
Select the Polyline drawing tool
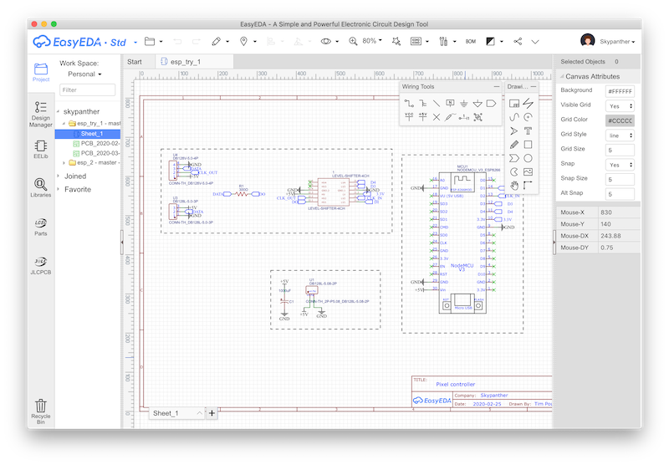(528, 103)
